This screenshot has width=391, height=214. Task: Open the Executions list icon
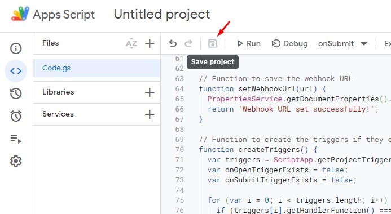click(x=16, y=139)
